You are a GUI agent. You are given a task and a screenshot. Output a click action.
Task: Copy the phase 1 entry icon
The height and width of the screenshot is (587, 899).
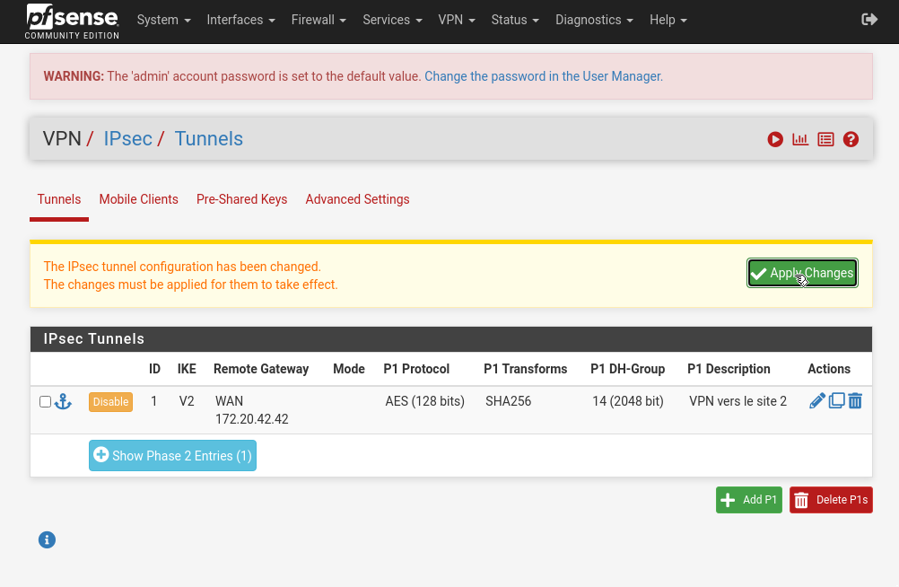836,401
